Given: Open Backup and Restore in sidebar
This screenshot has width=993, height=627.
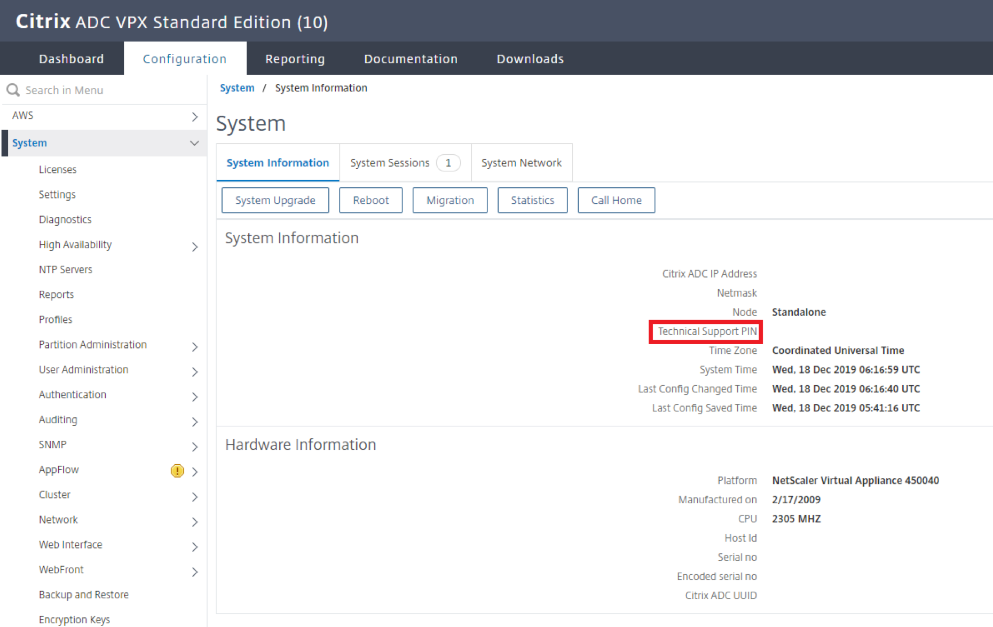Looking at the screenshot, I should click(84, 594).
